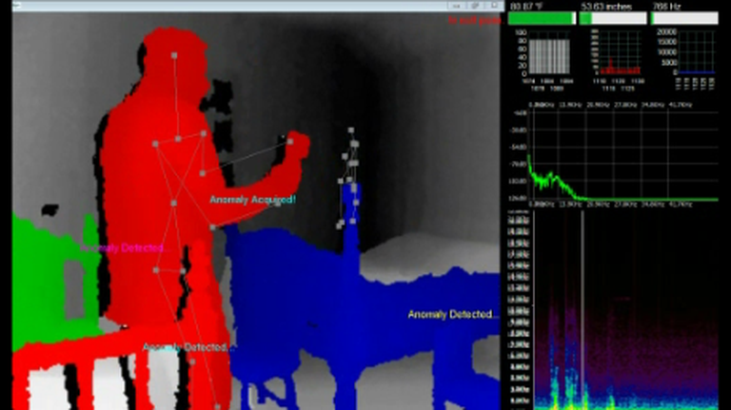Click yellow 'Anomaly Detected' label on blue figure
Screen dimensions: 731x410
[451, 314]
